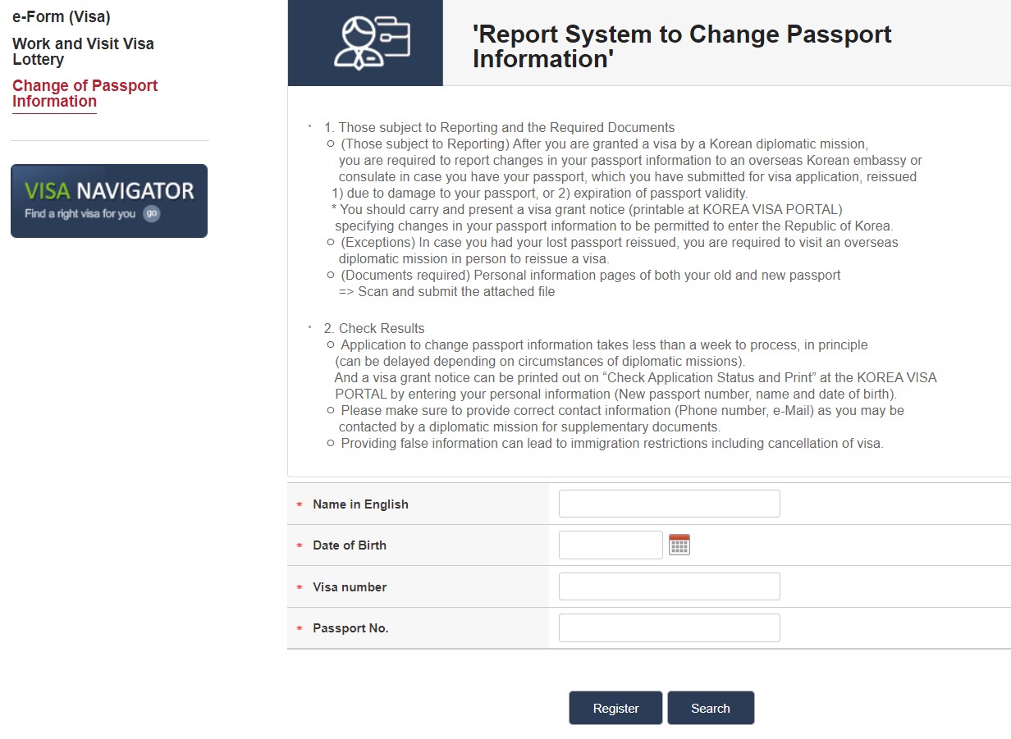The height and width of the screenshot is (739, 1011).
Task: Click the 'Passport No.' field label
Action: pyautogui.click(x=350, y=628)
